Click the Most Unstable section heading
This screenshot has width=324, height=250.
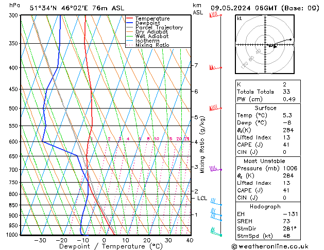pyautogui.click(x=264, y=161)
